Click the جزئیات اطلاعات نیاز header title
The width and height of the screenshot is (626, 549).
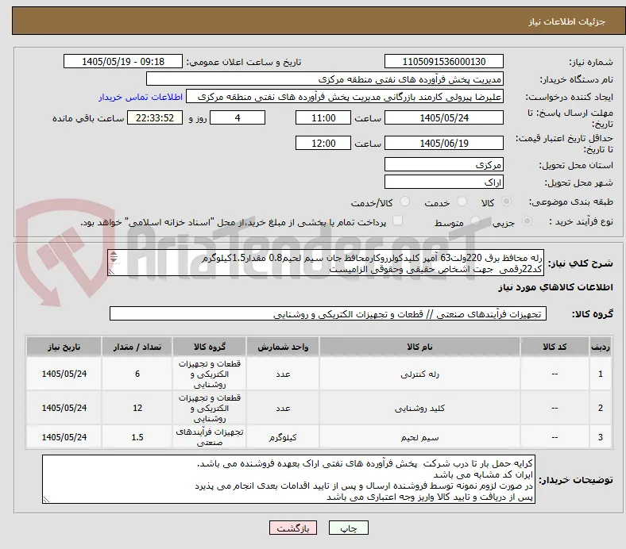pos(567,21)
